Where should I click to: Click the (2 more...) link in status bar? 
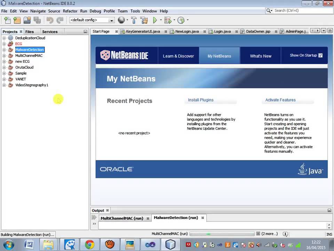tap(269, 234)
